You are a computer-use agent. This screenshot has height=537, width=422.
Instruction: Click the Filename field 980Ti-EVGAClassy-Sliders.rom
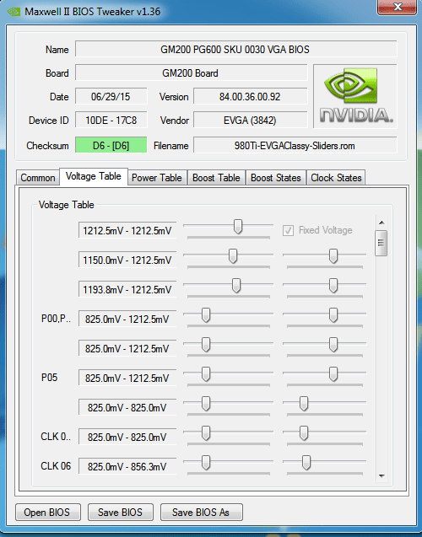click(295, 145)
